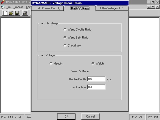
Task: Click the document icon left of File menu
Action: point(3,7)
